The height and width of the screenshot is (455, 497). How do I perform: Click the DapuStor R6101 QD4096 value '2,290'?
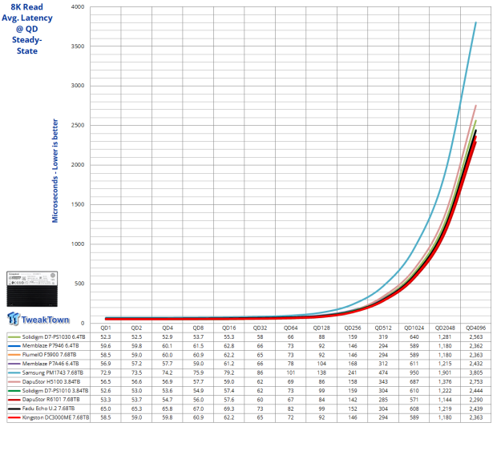(476, 400)
